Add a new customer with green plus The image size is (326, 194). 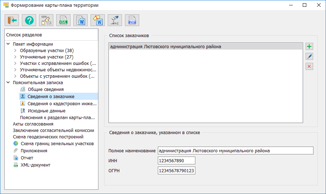point(309,46)
